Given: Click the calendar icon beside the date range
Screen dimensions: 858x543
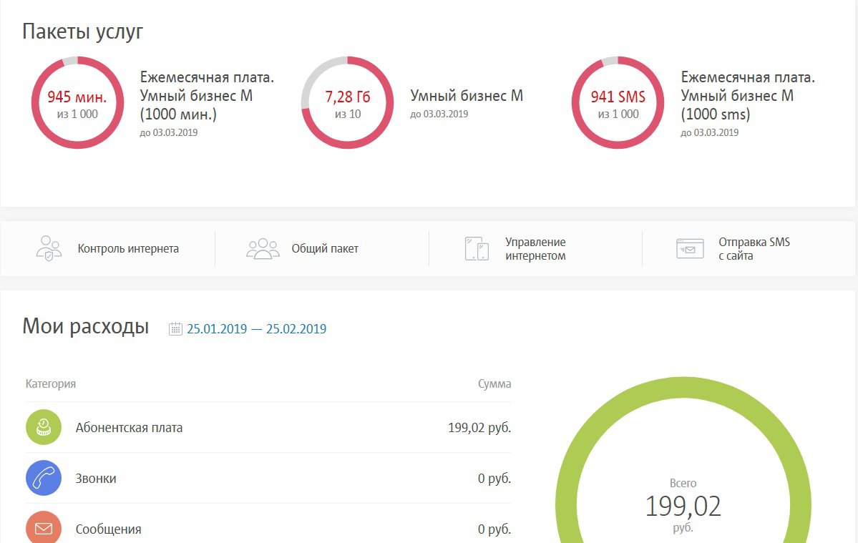Looking at the screenshot, I should pos(175,329).
